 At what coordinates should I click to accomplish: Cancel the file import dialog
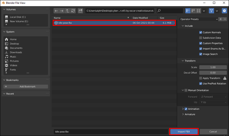coord(213,132)
